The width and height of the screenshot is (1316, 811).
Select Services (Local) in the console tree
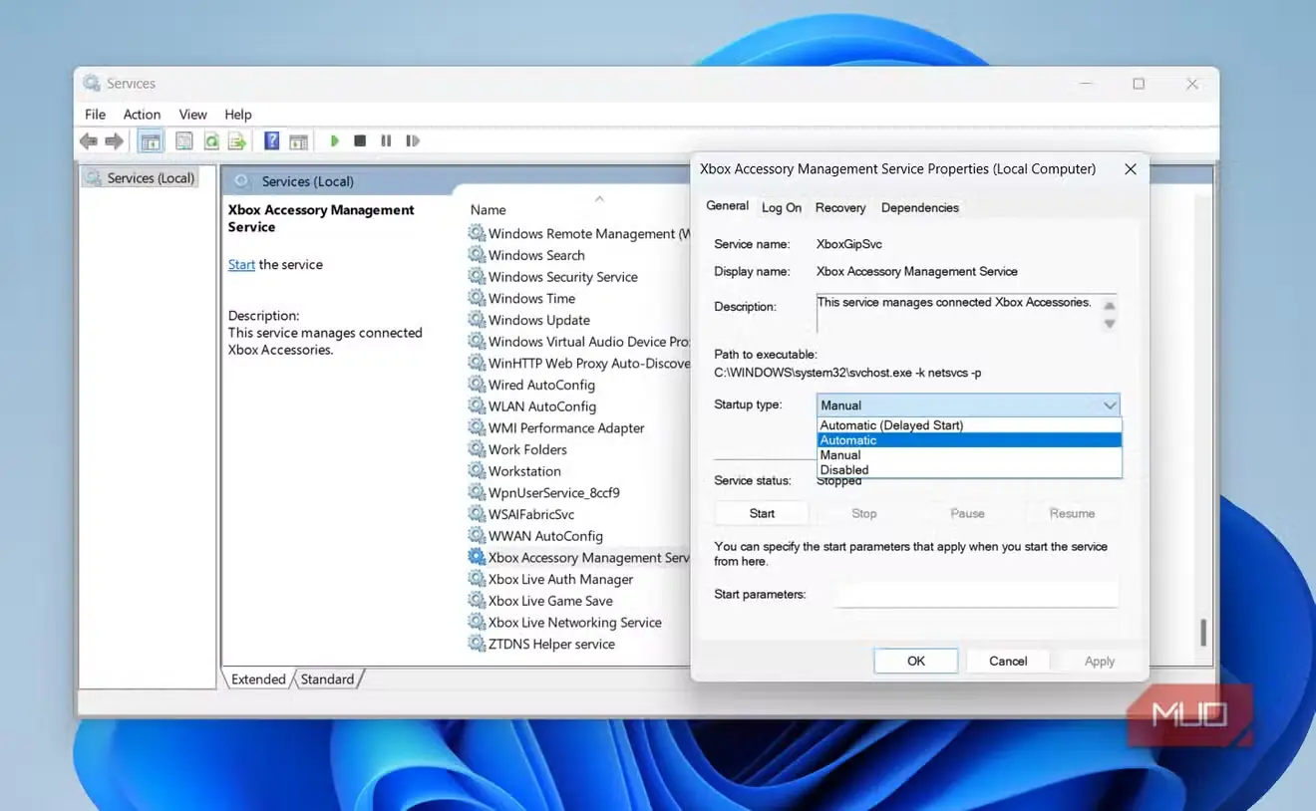(141, 178)
